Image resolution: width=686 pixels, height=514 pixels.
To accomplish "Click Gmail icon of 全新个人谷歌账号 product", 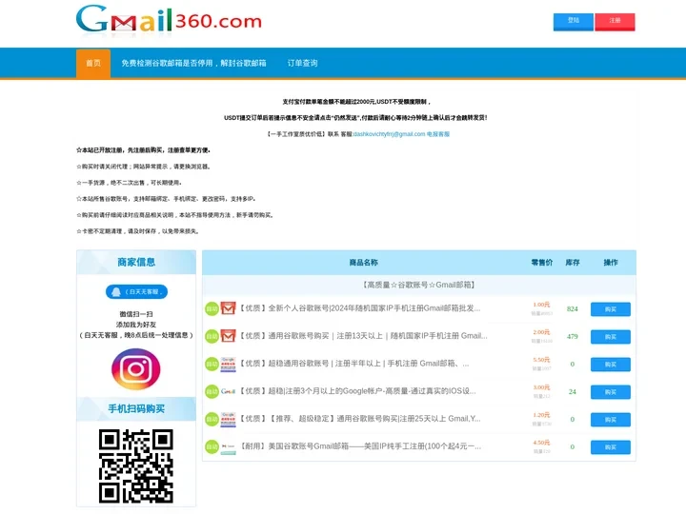I will pyautogui.click(x=228, y=308).
